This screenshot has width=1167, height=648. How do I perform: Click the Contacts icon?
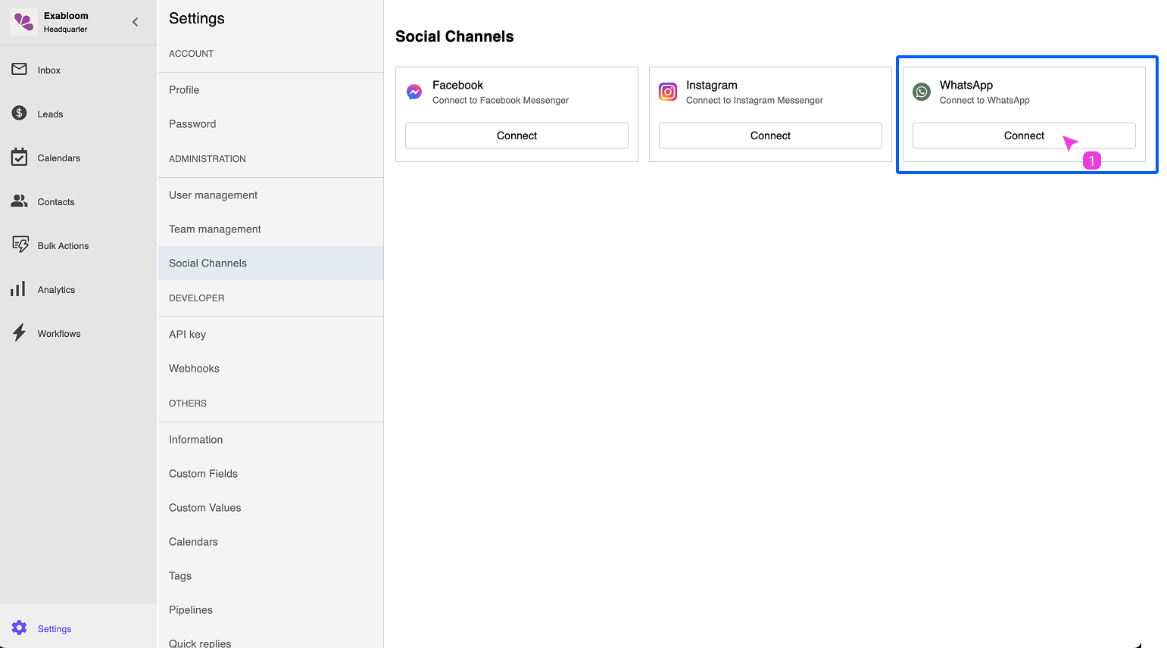click(x=20, y=201)
